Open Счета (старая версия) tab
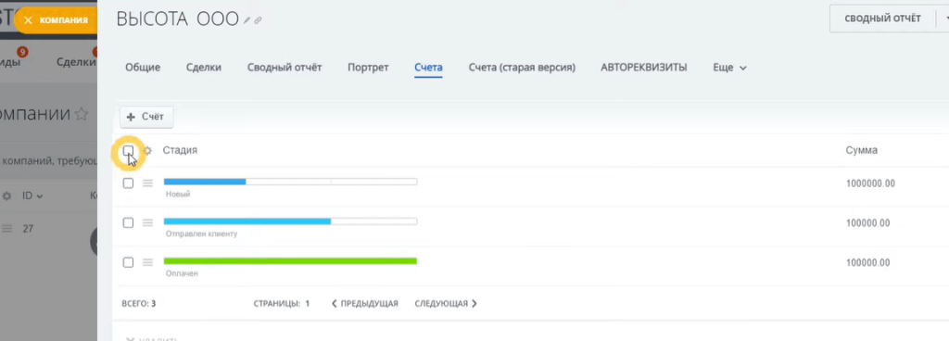The width and height of the screenshot is (949, 341). click(x=522, y=68)
